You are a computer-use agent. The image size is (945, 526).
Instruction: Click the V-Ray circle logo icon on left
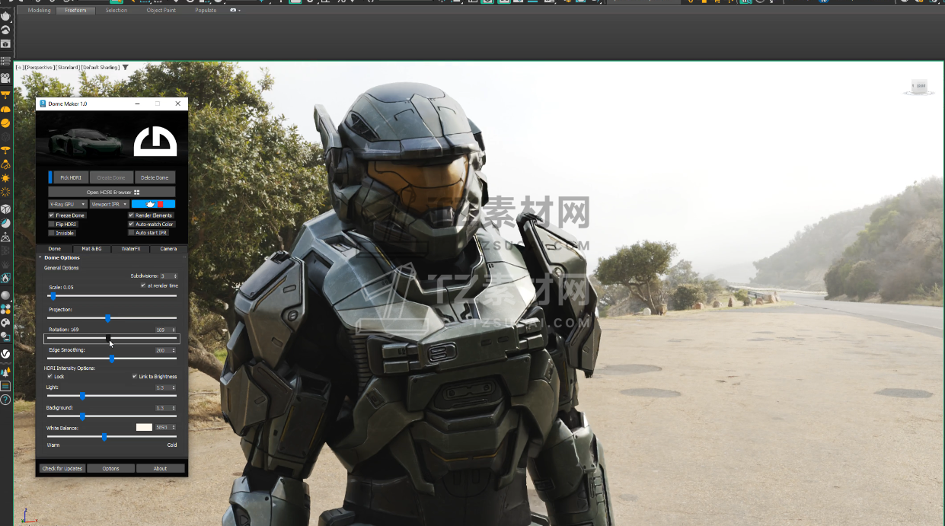coord(5,353)
